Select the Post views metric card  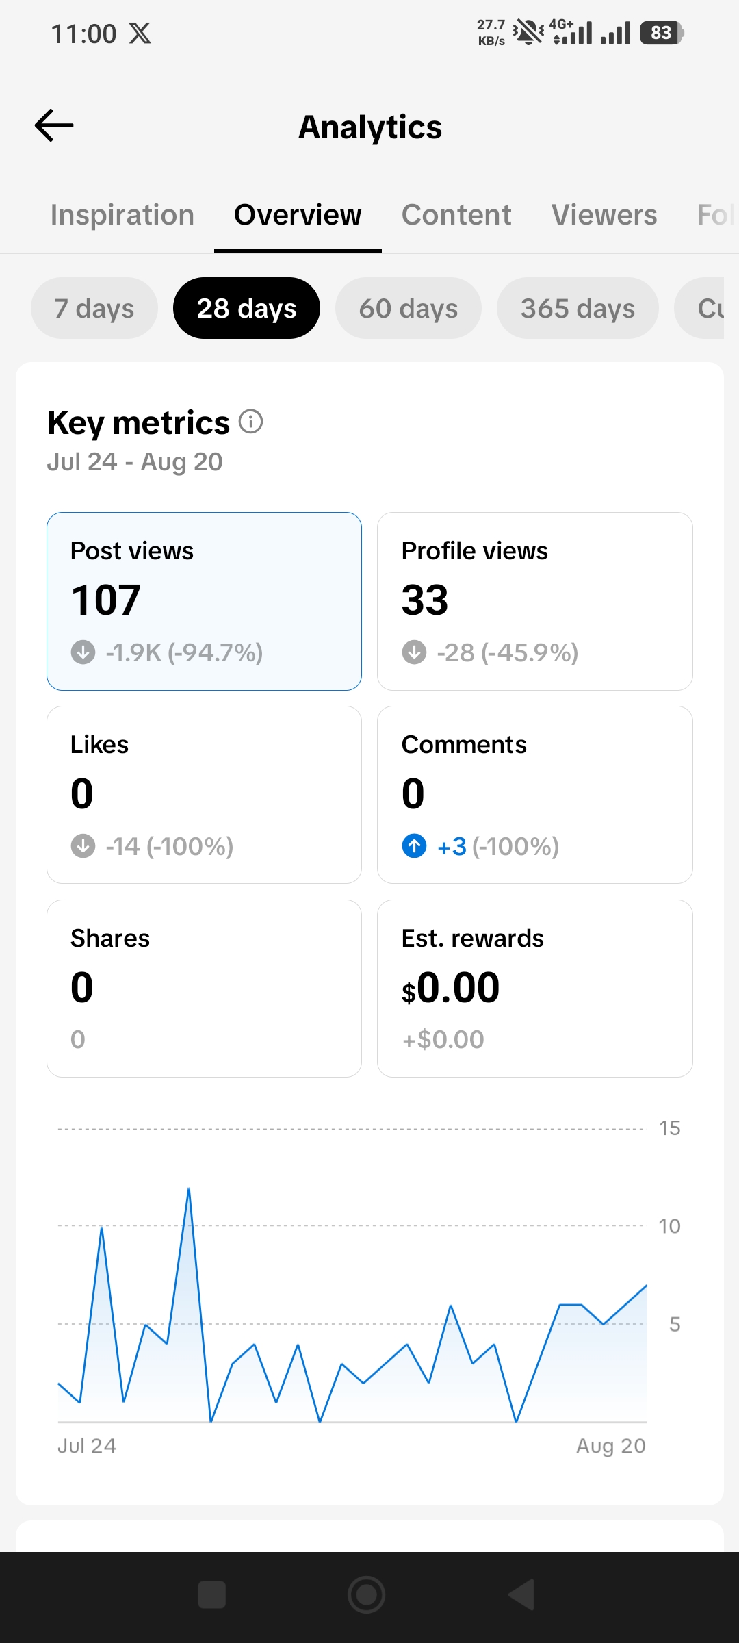204,601
